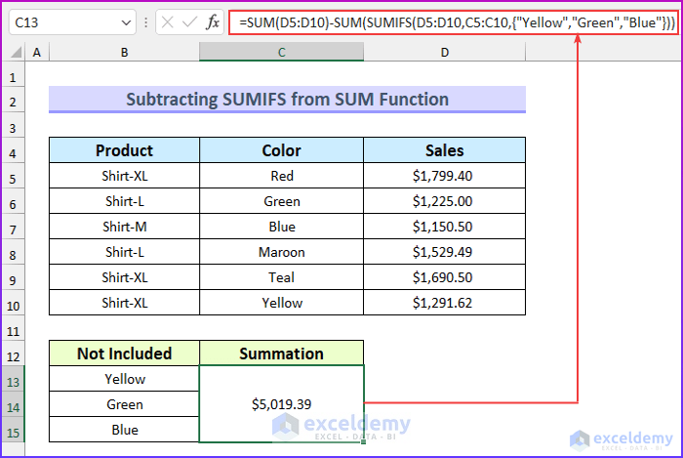This screenshot has width=683, height=458.
Task: Click the merged title cell 'Subtracting SUMIFS from SUM Function'
Action: pos(287,100)
